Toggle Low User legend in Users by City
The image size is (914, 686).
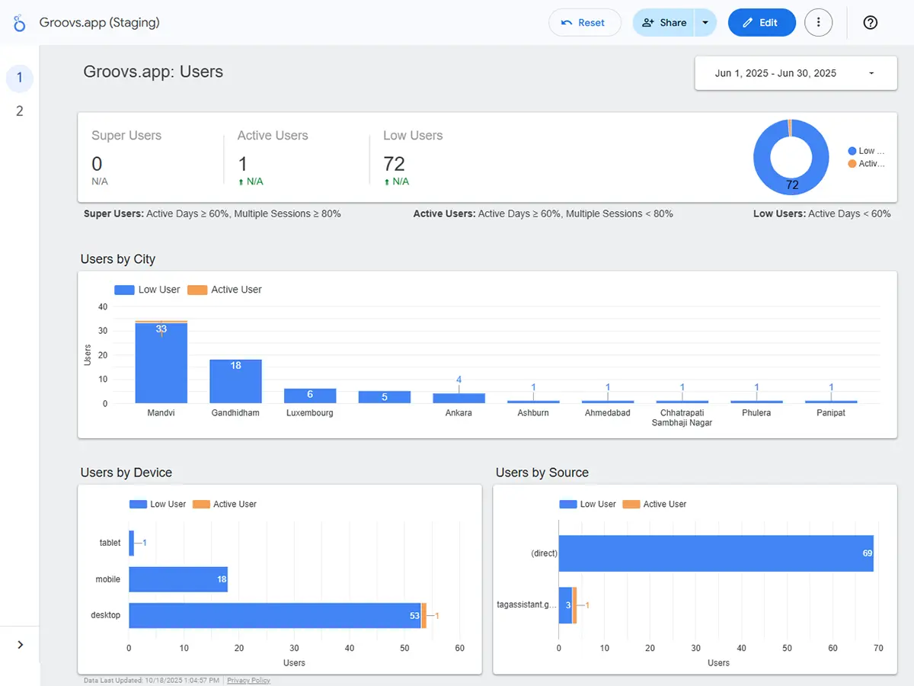148,290
